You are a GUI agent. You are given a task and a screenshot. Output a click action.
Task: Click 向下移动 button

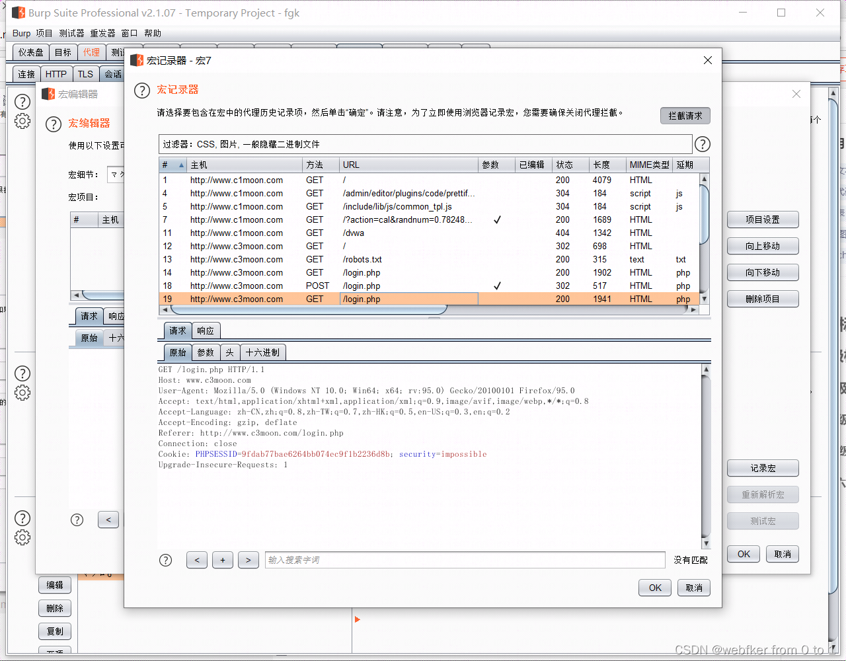tap(763, 272)
